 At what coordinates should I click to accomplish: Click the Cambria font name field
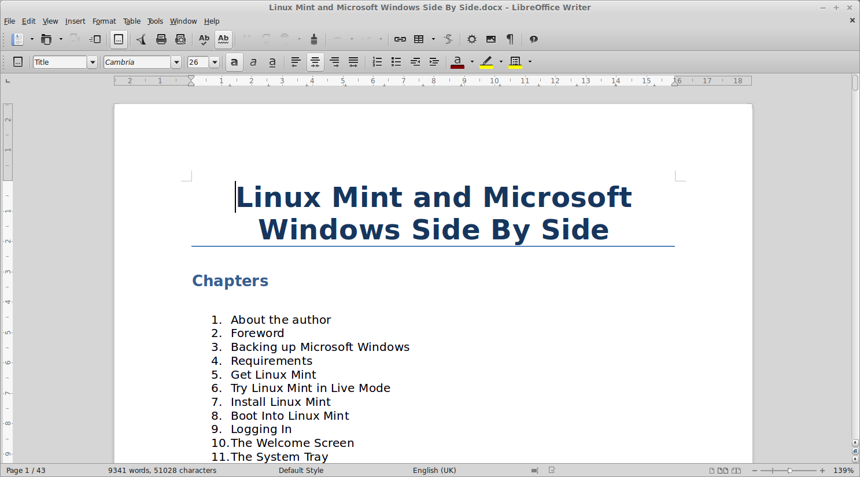[137, 62]
